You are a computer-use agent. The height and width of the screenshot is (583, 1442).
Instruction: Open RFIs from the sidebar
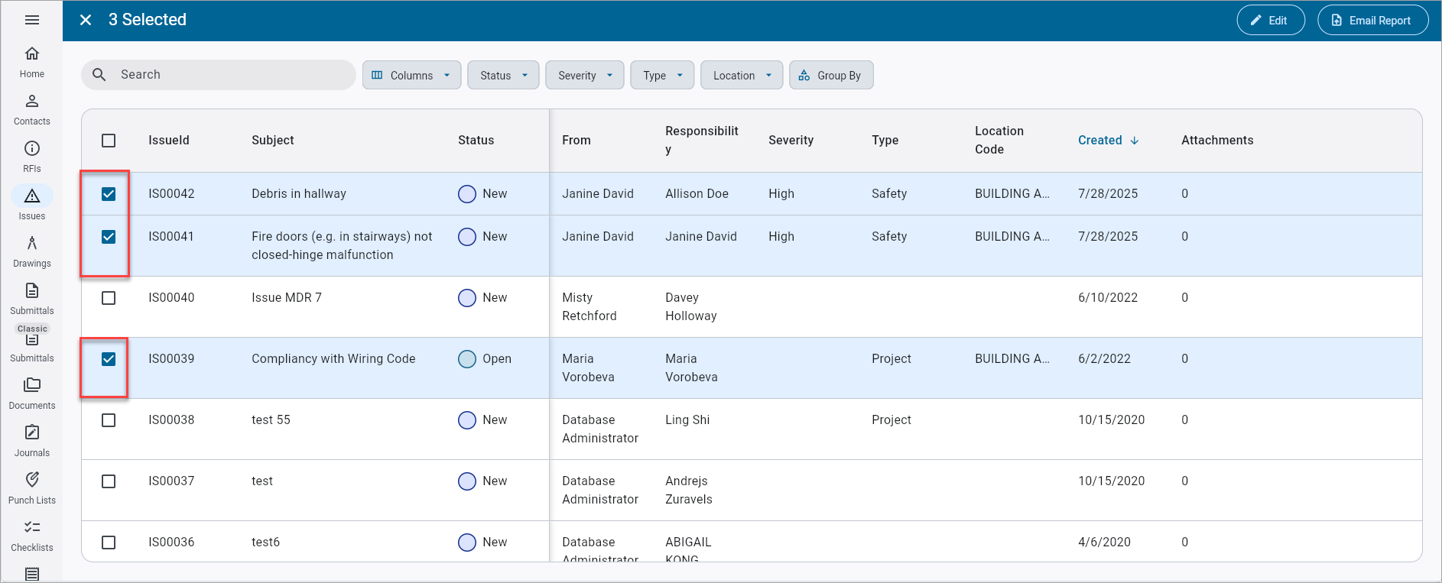(x=32, y=157)
